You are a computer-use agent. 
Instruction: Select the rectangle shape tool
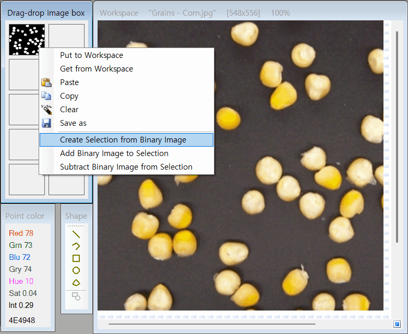coord(76,258)
